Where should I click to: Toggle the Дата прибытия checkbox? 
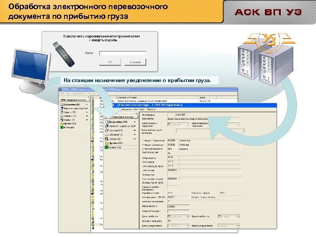coord(169,216)
